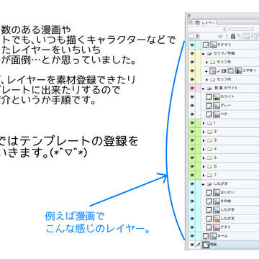Select the layer named アタリ

225,227
